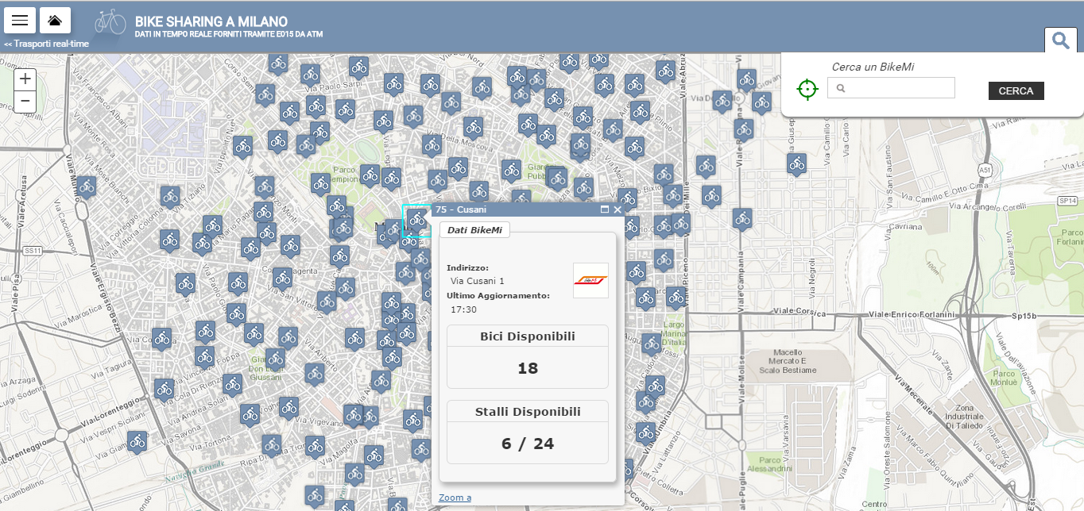The height and width of the screenshot is (511, 1084).
Task: Close the 75 - Cusani popup
Action: (617, 210)
